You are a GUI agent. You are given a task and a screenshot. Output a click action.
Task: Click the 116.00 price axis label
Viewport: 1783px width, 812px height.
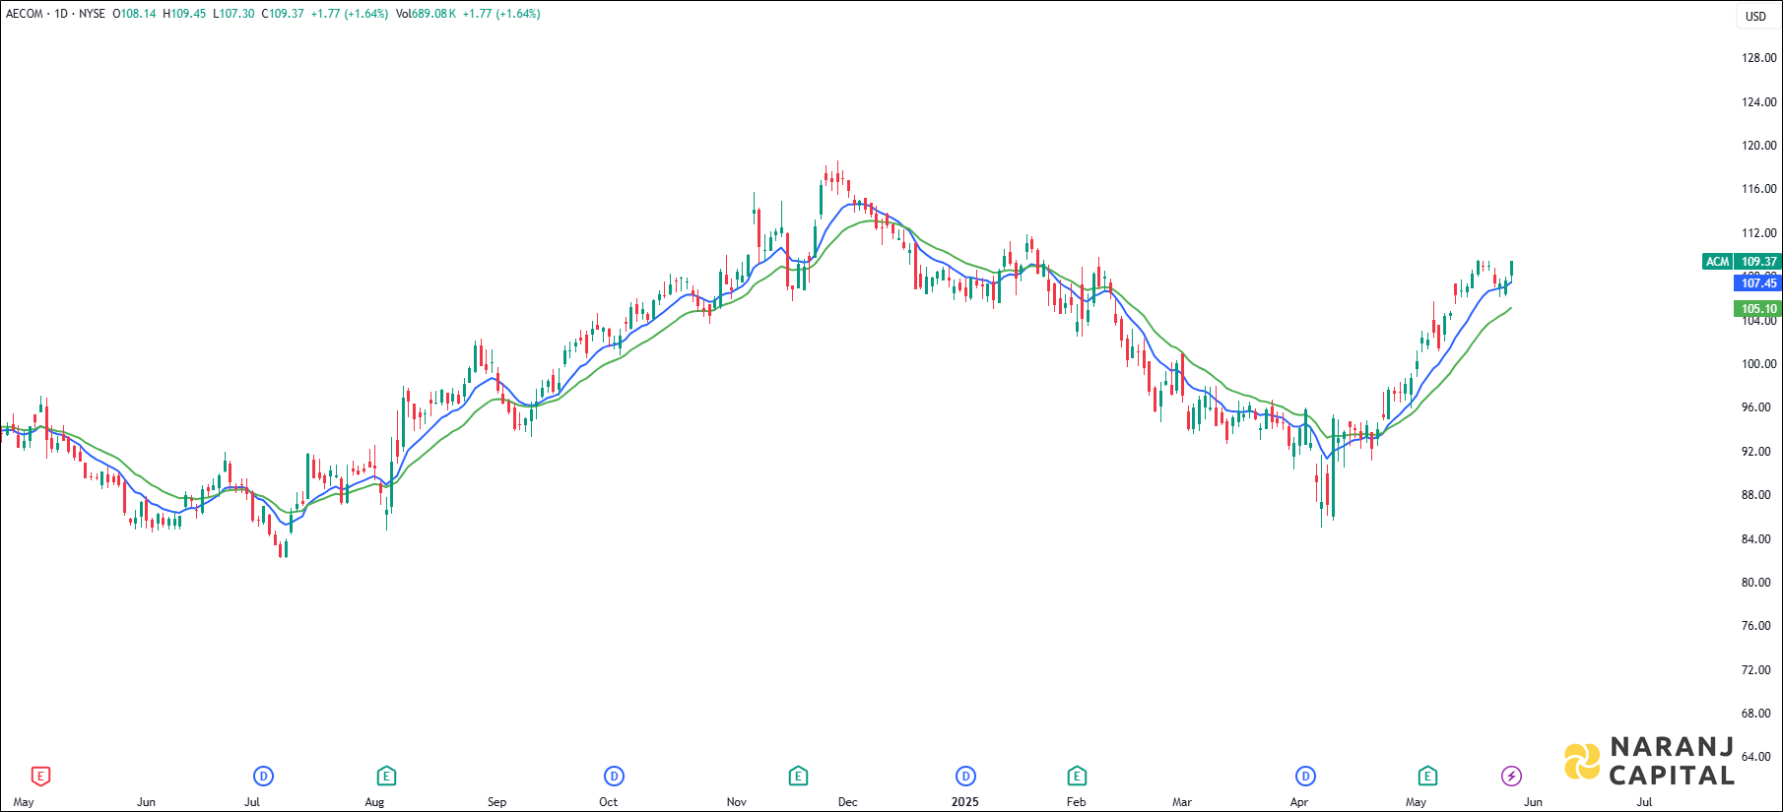1758,189
